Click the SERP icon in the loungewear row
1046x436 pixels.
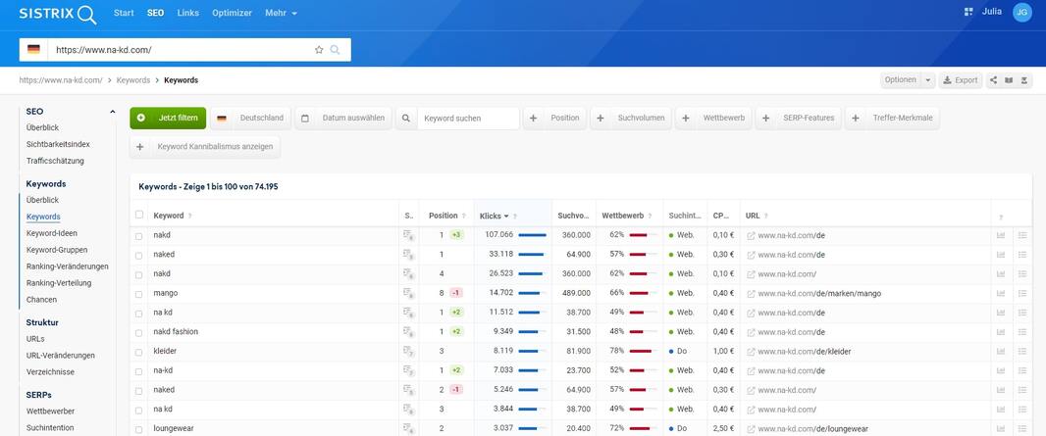point(408,429)
